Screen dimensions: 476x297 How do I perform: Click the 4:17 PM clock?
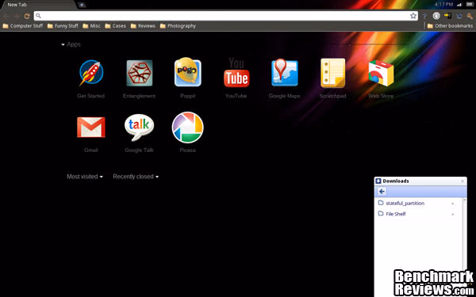[x=443, y=4]
